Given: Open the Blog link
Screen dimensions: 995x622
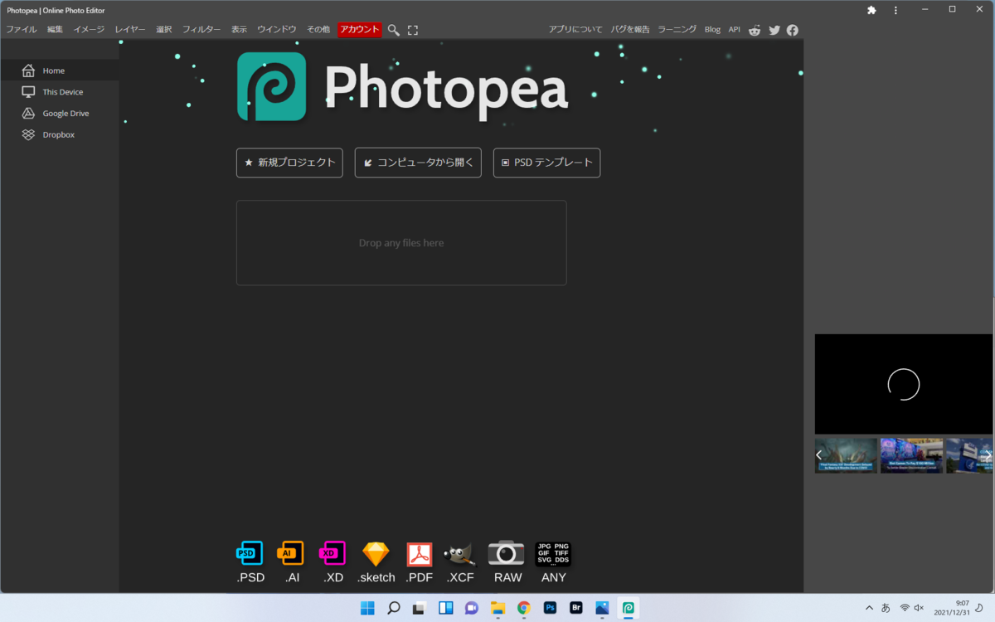Looking at the screenshot, I should [x=712, y=30].
